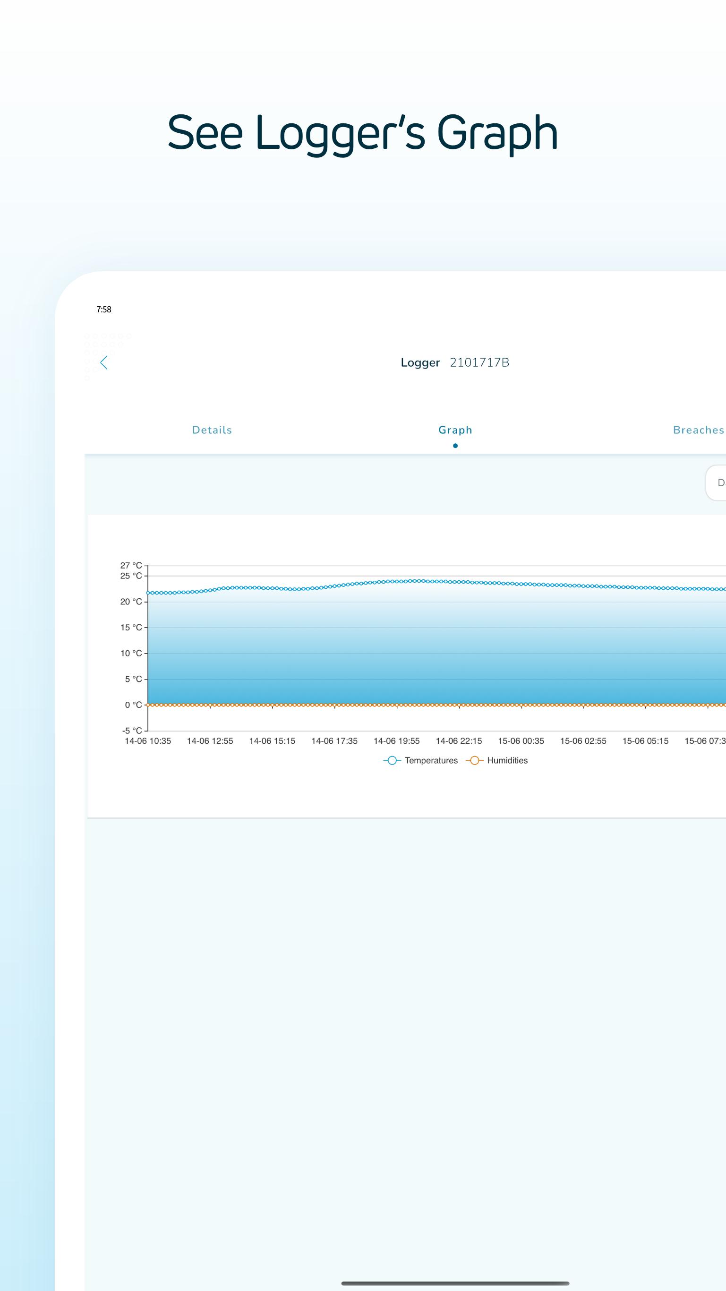This screenshot has width=726, height=1291.
Task: Click the 15-06 05:15 time axis label
Action: pos(645,741)
